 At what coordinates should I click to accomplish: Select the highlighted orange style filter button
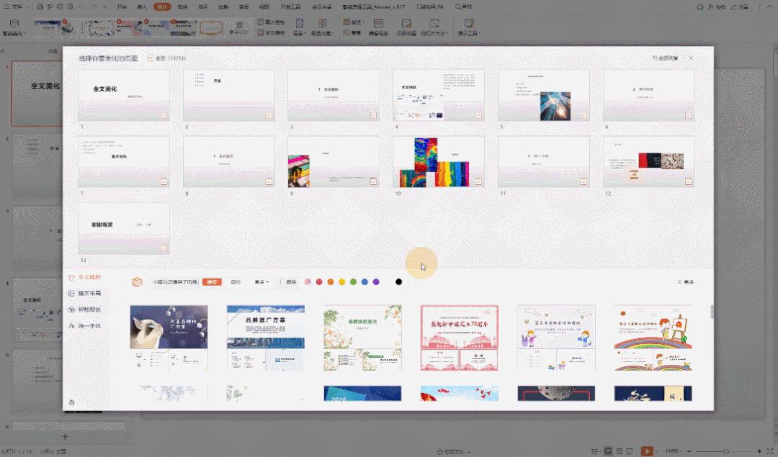212,282
